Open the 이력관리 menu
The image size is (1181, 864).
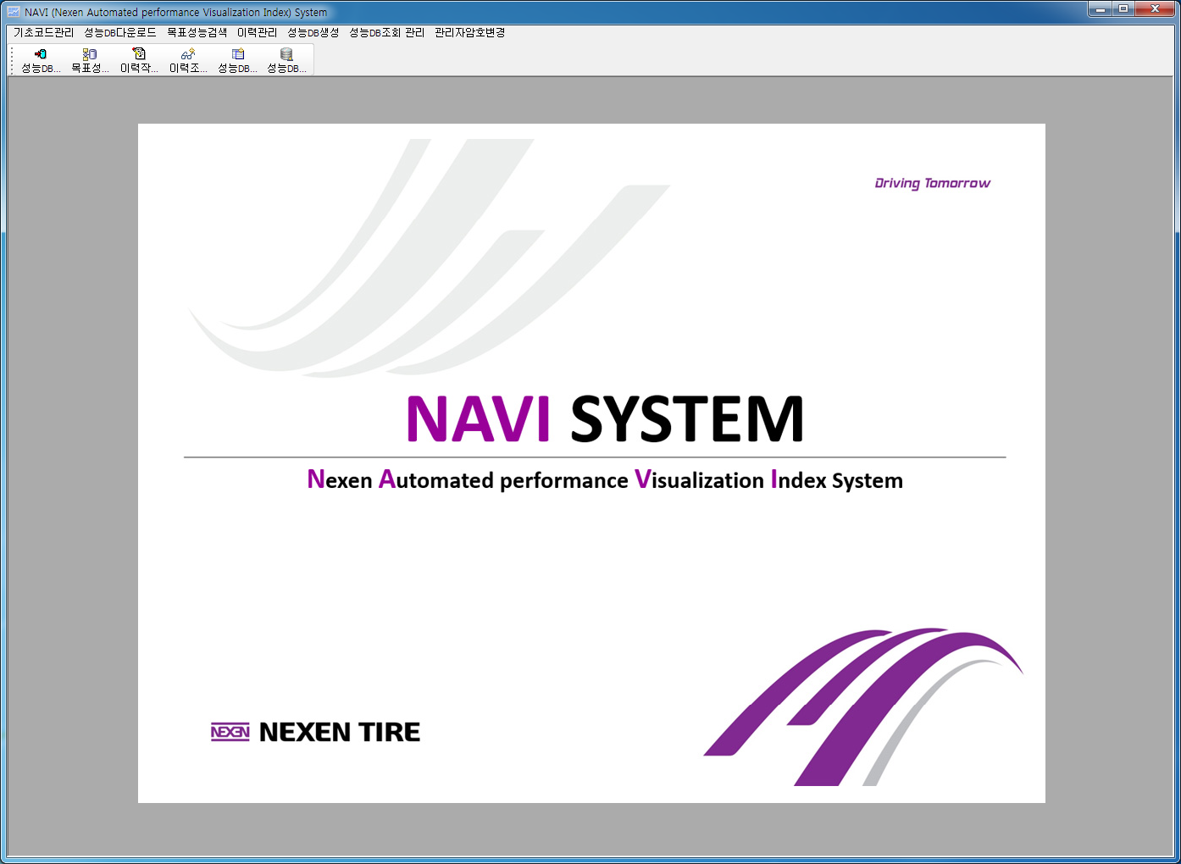click(257, 32)
